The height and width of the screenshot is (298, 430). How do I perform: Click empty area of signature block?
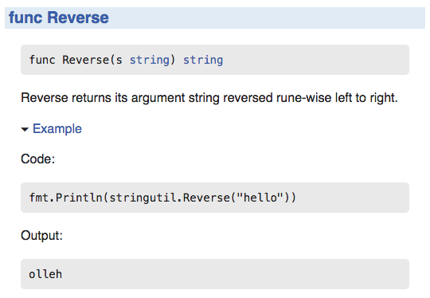pyautogui.click(x=315, y=60)
